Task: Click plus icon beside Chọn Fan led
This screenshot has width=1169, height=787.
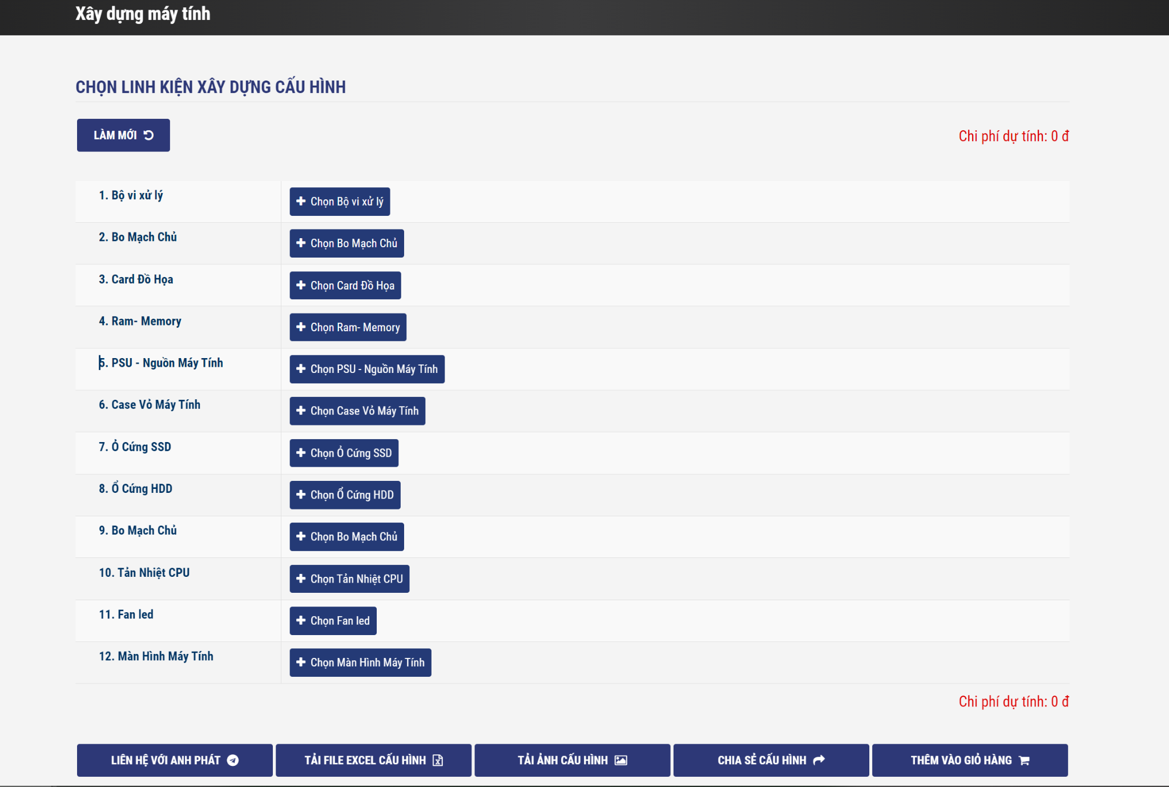Action: pyautogui.click(x=301, y=620)
